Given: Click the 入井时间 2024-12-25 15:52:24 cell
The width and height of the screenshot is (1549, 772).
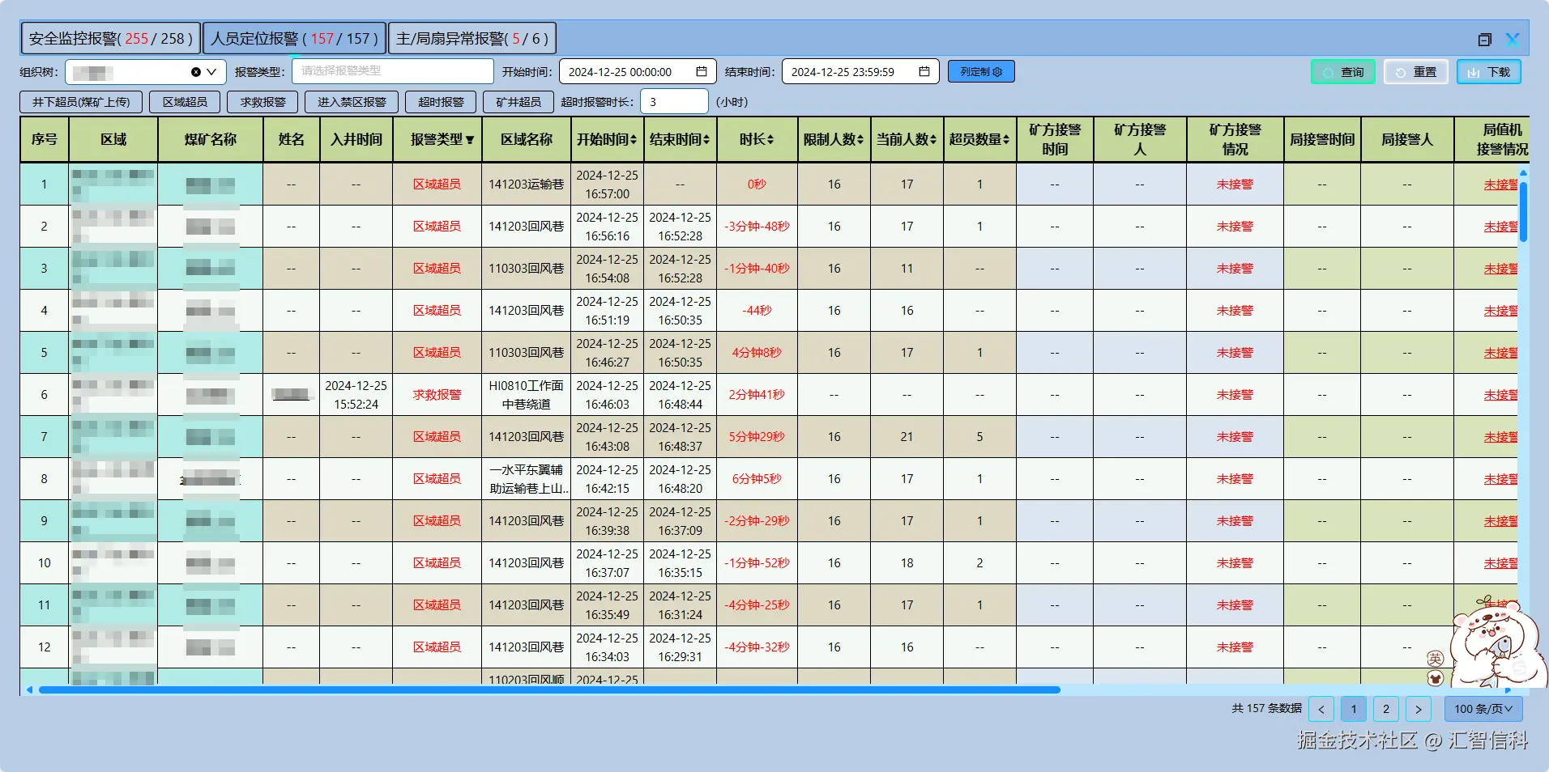Looking at the screenshot, I should click(356, 395).
